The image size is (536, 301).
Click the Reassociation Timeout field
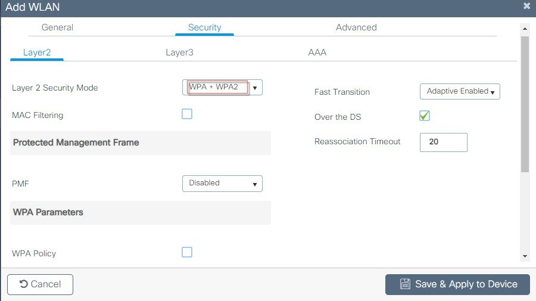(443, 142)
